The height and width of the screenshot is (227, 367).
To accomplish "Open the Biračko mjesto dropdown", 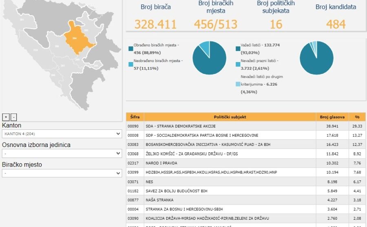I will (x=62, y=173).
